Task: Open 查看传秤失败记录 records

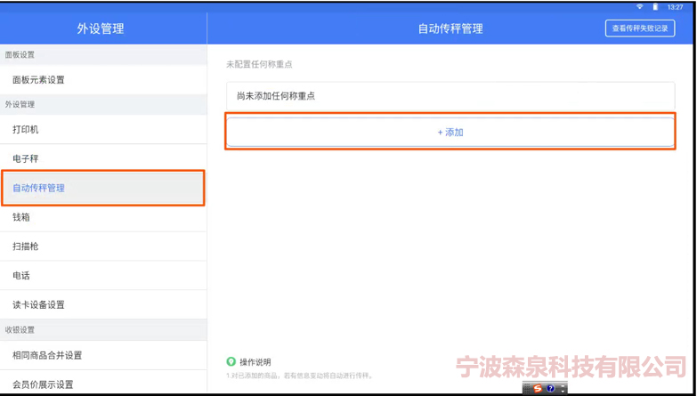Action: [640, 28]
